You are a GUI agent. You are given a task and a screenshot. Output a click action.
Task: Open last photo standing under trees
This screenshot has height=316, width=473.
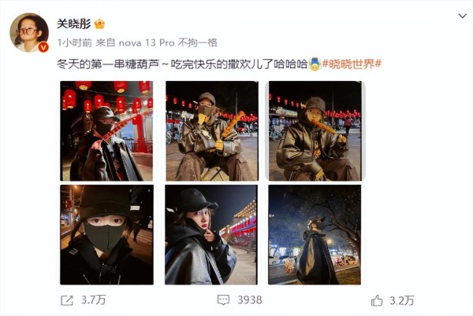[315, 234]
